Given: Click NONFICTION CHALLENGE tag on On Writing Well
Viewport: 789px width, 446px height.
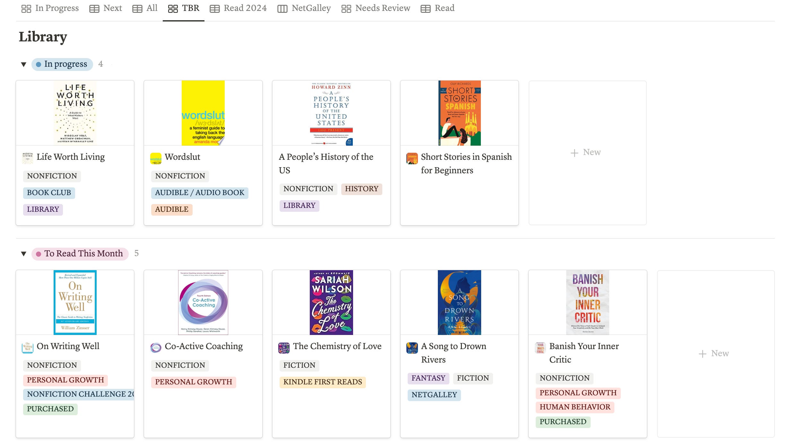Looking at the screenshot, I should (x=79, y=394).
